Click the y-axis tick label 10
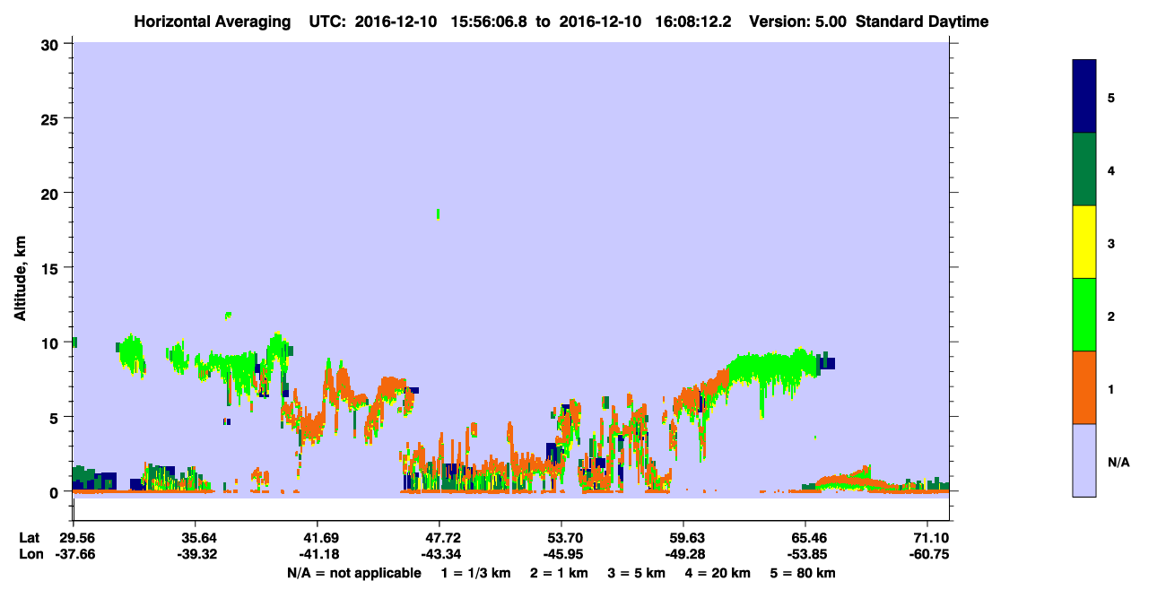The image size is (1166, 598). coord(52,342)
